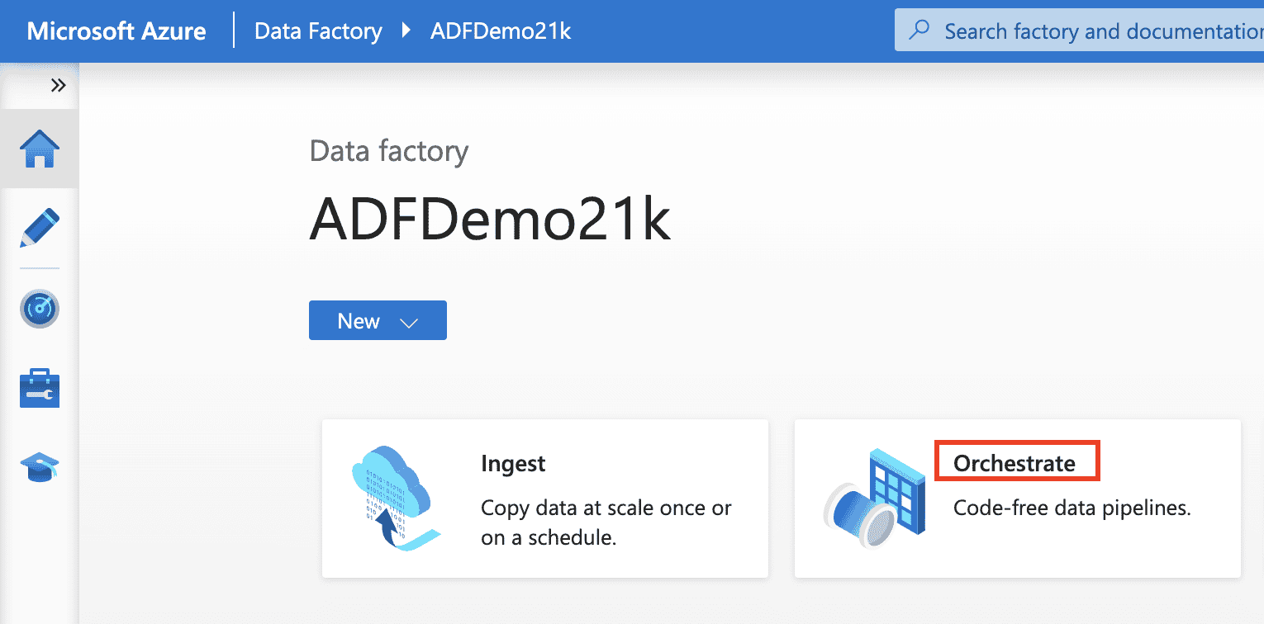The height and width of the screenshot is (624, 1264).
Task: Open the Orchestrate card title
Action: (x=1015, y=463)
